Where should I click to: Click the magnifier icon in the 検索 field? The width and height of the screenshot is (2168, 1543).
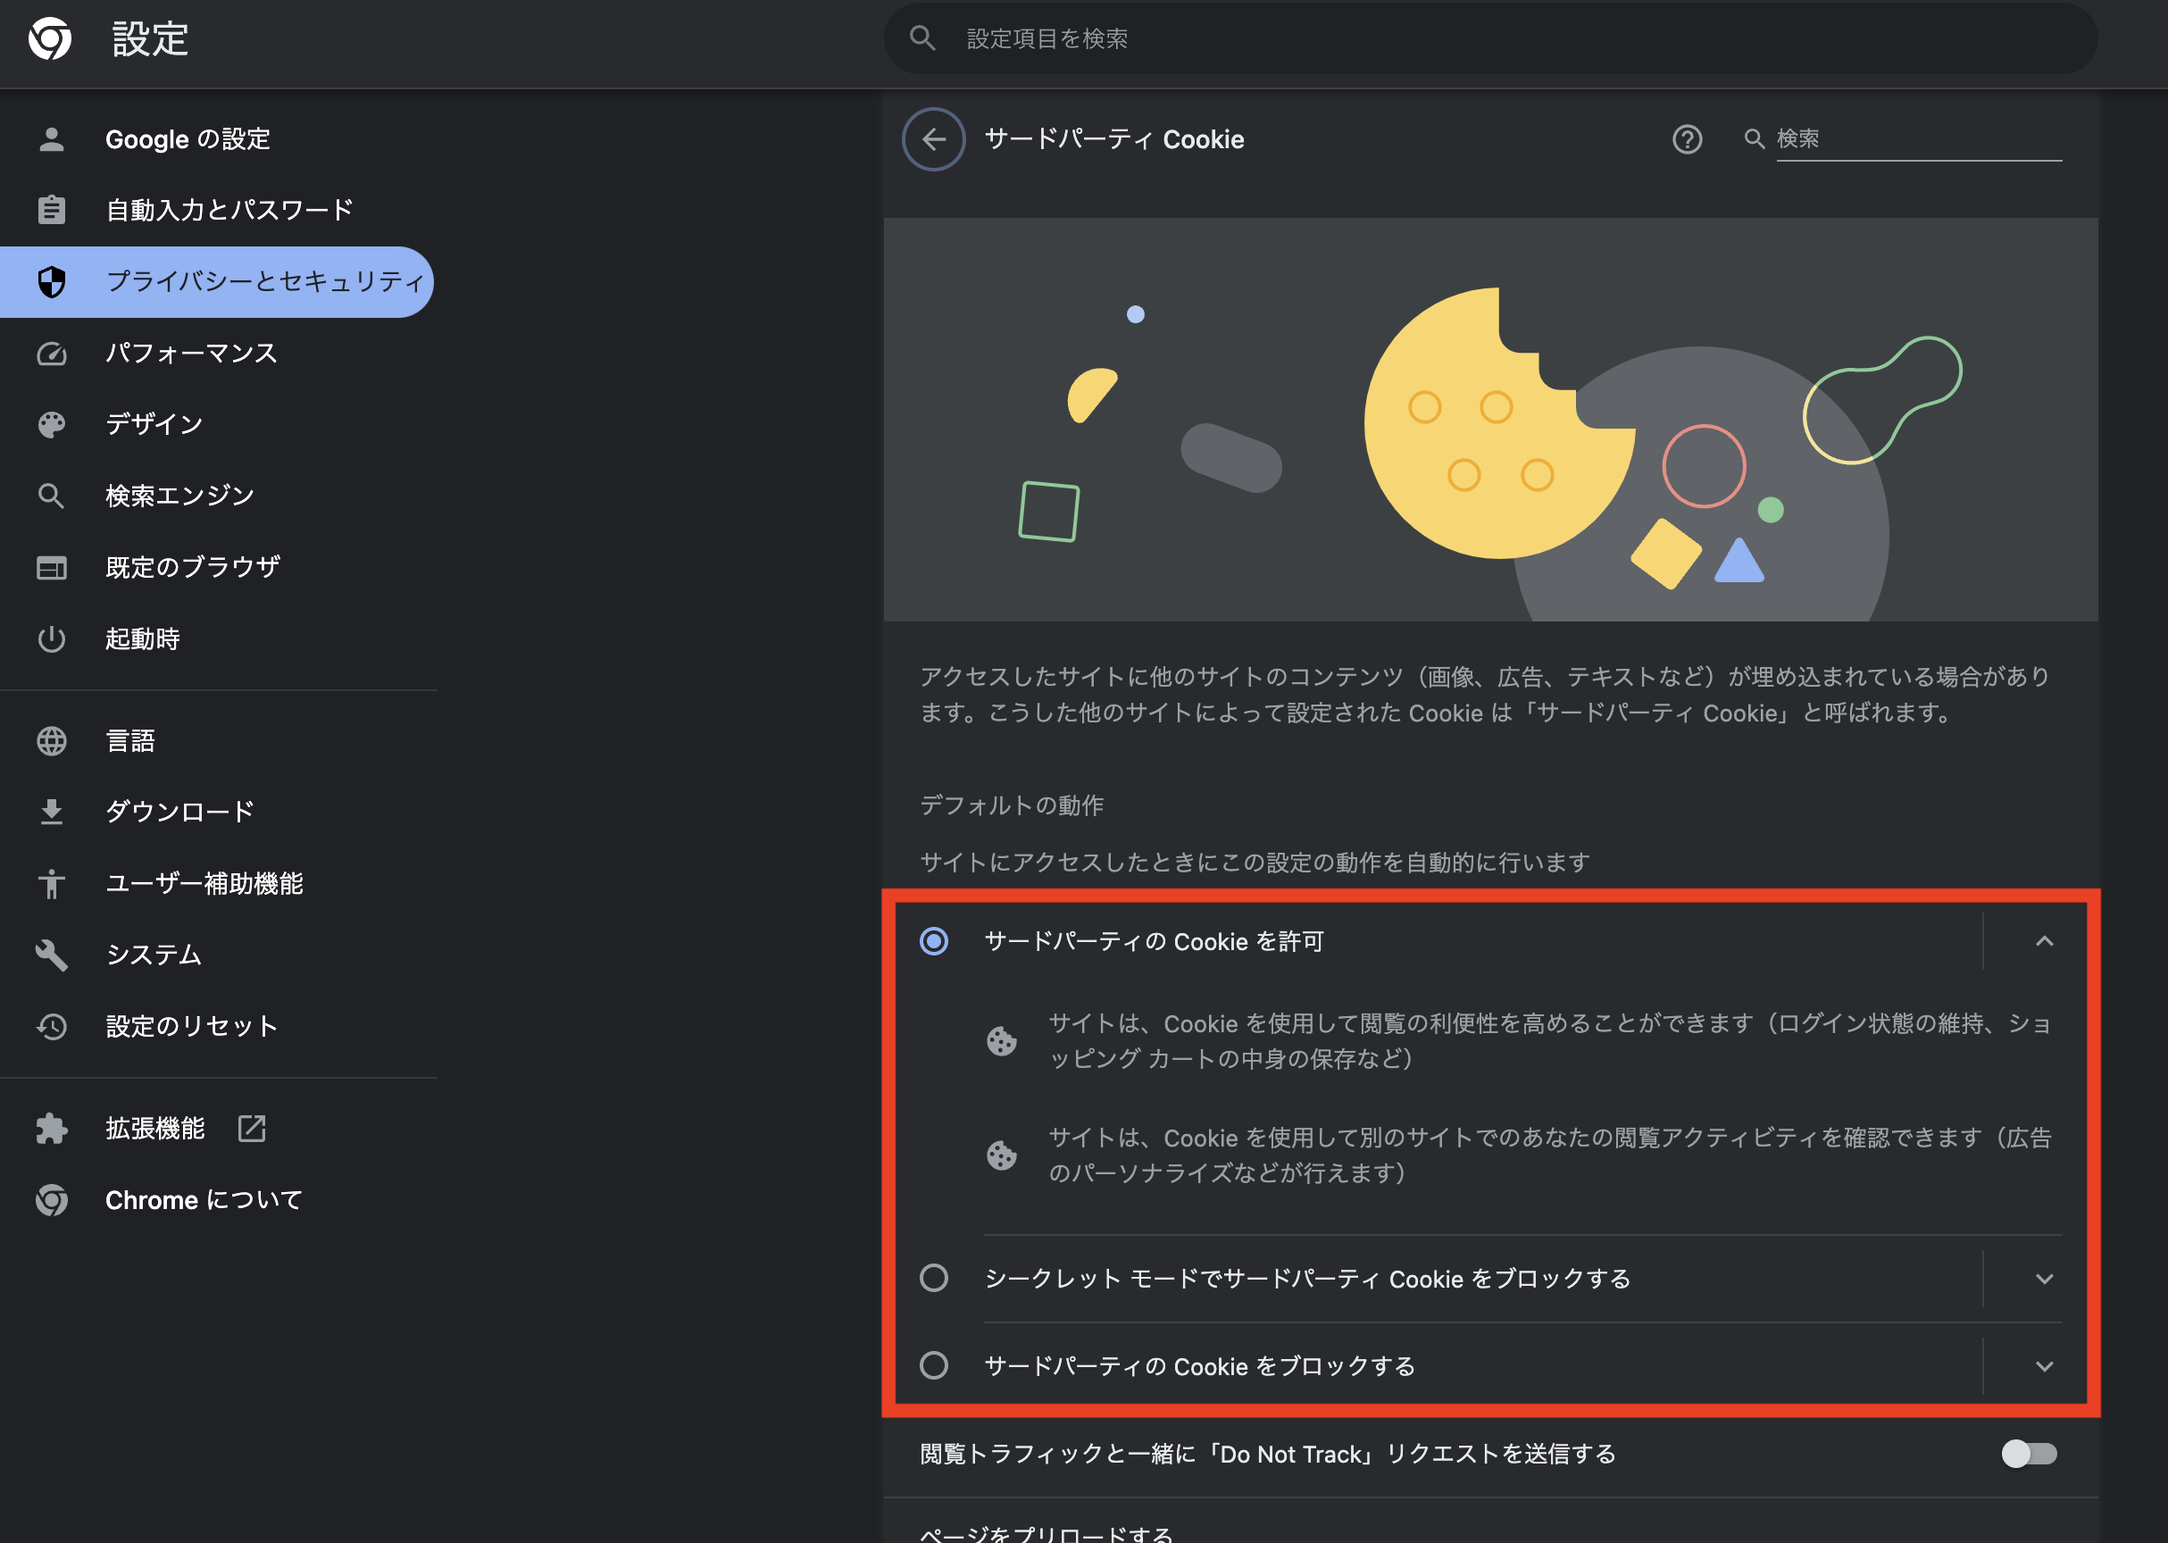pos(1753,138)
